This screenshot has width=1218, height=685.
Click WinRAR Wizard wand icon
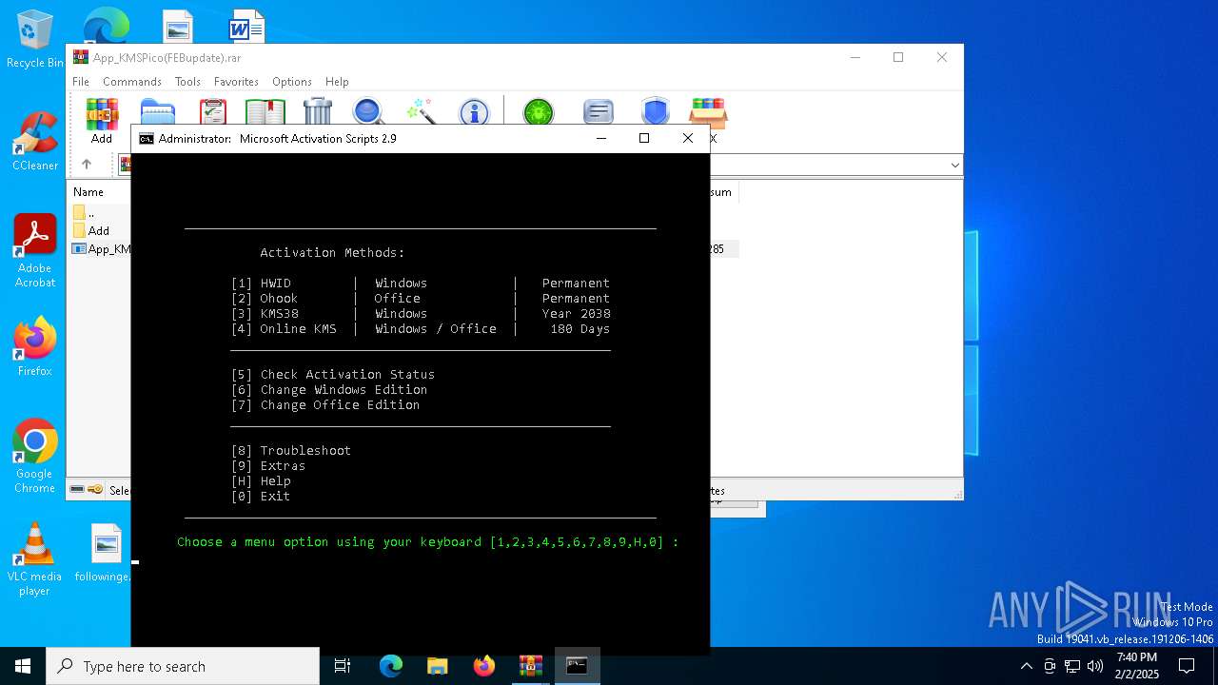pos(421,111)
